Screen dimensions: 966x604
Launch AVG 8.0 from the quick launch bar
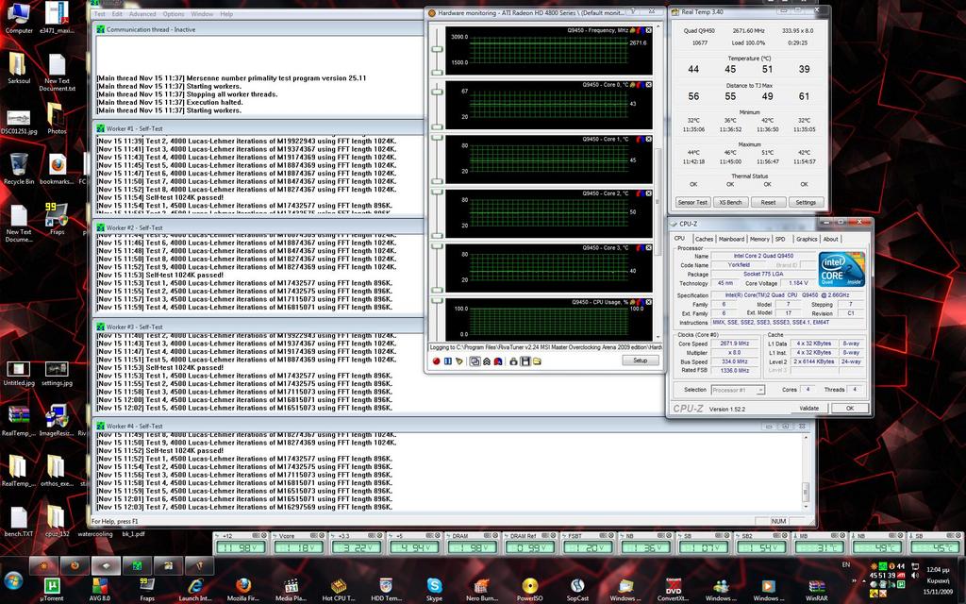(100, 589)
